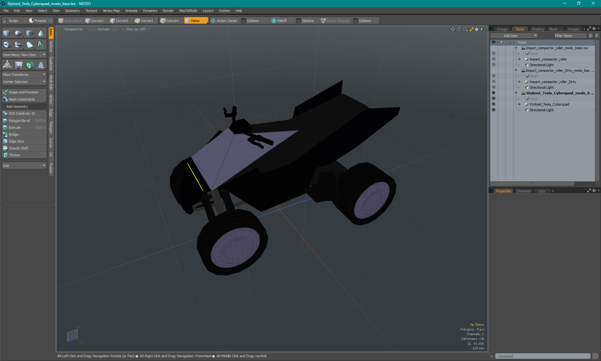Activate the Bridge tool
This screenshot has width=601, height=361.
(x=24, y=134)
